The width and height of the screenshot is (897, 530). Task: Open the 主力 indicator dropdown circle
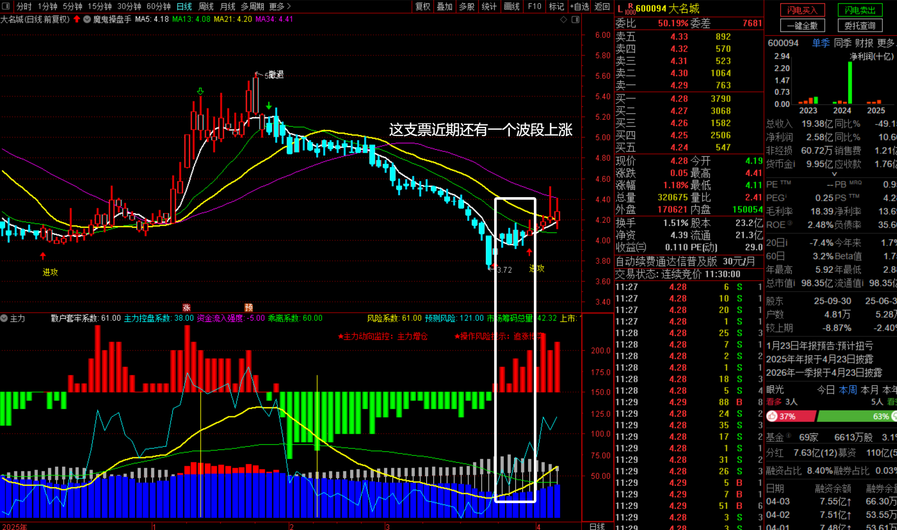tap(4, 318)
